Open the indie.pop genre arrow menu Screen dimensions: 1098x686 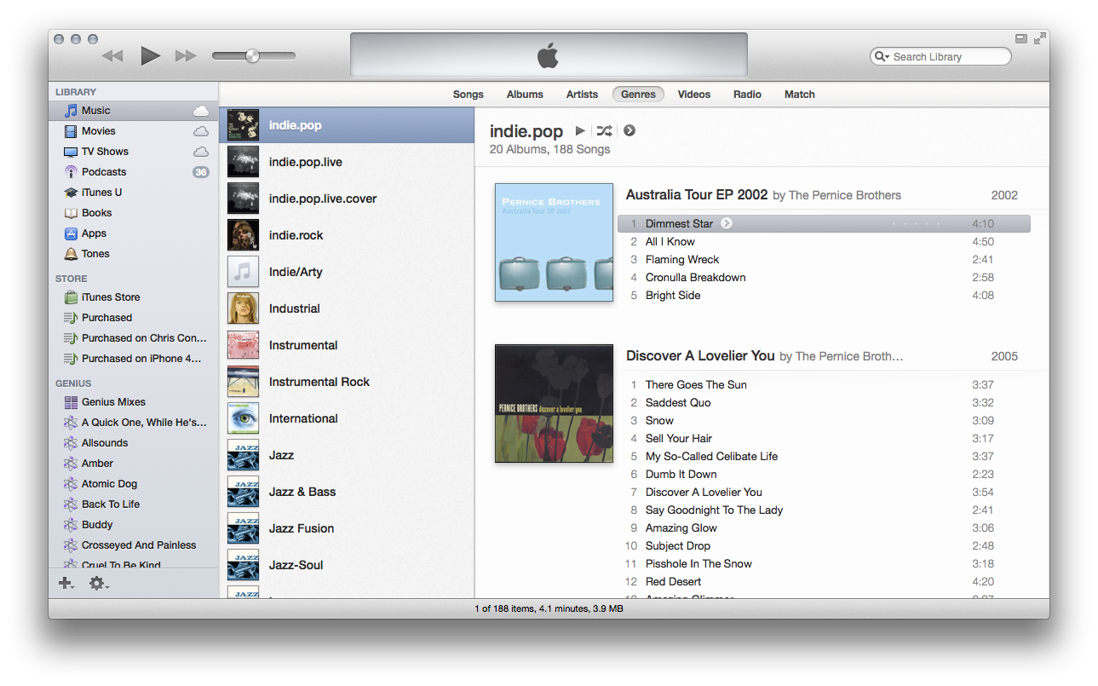pyautogui.click(x=629, y=130)
